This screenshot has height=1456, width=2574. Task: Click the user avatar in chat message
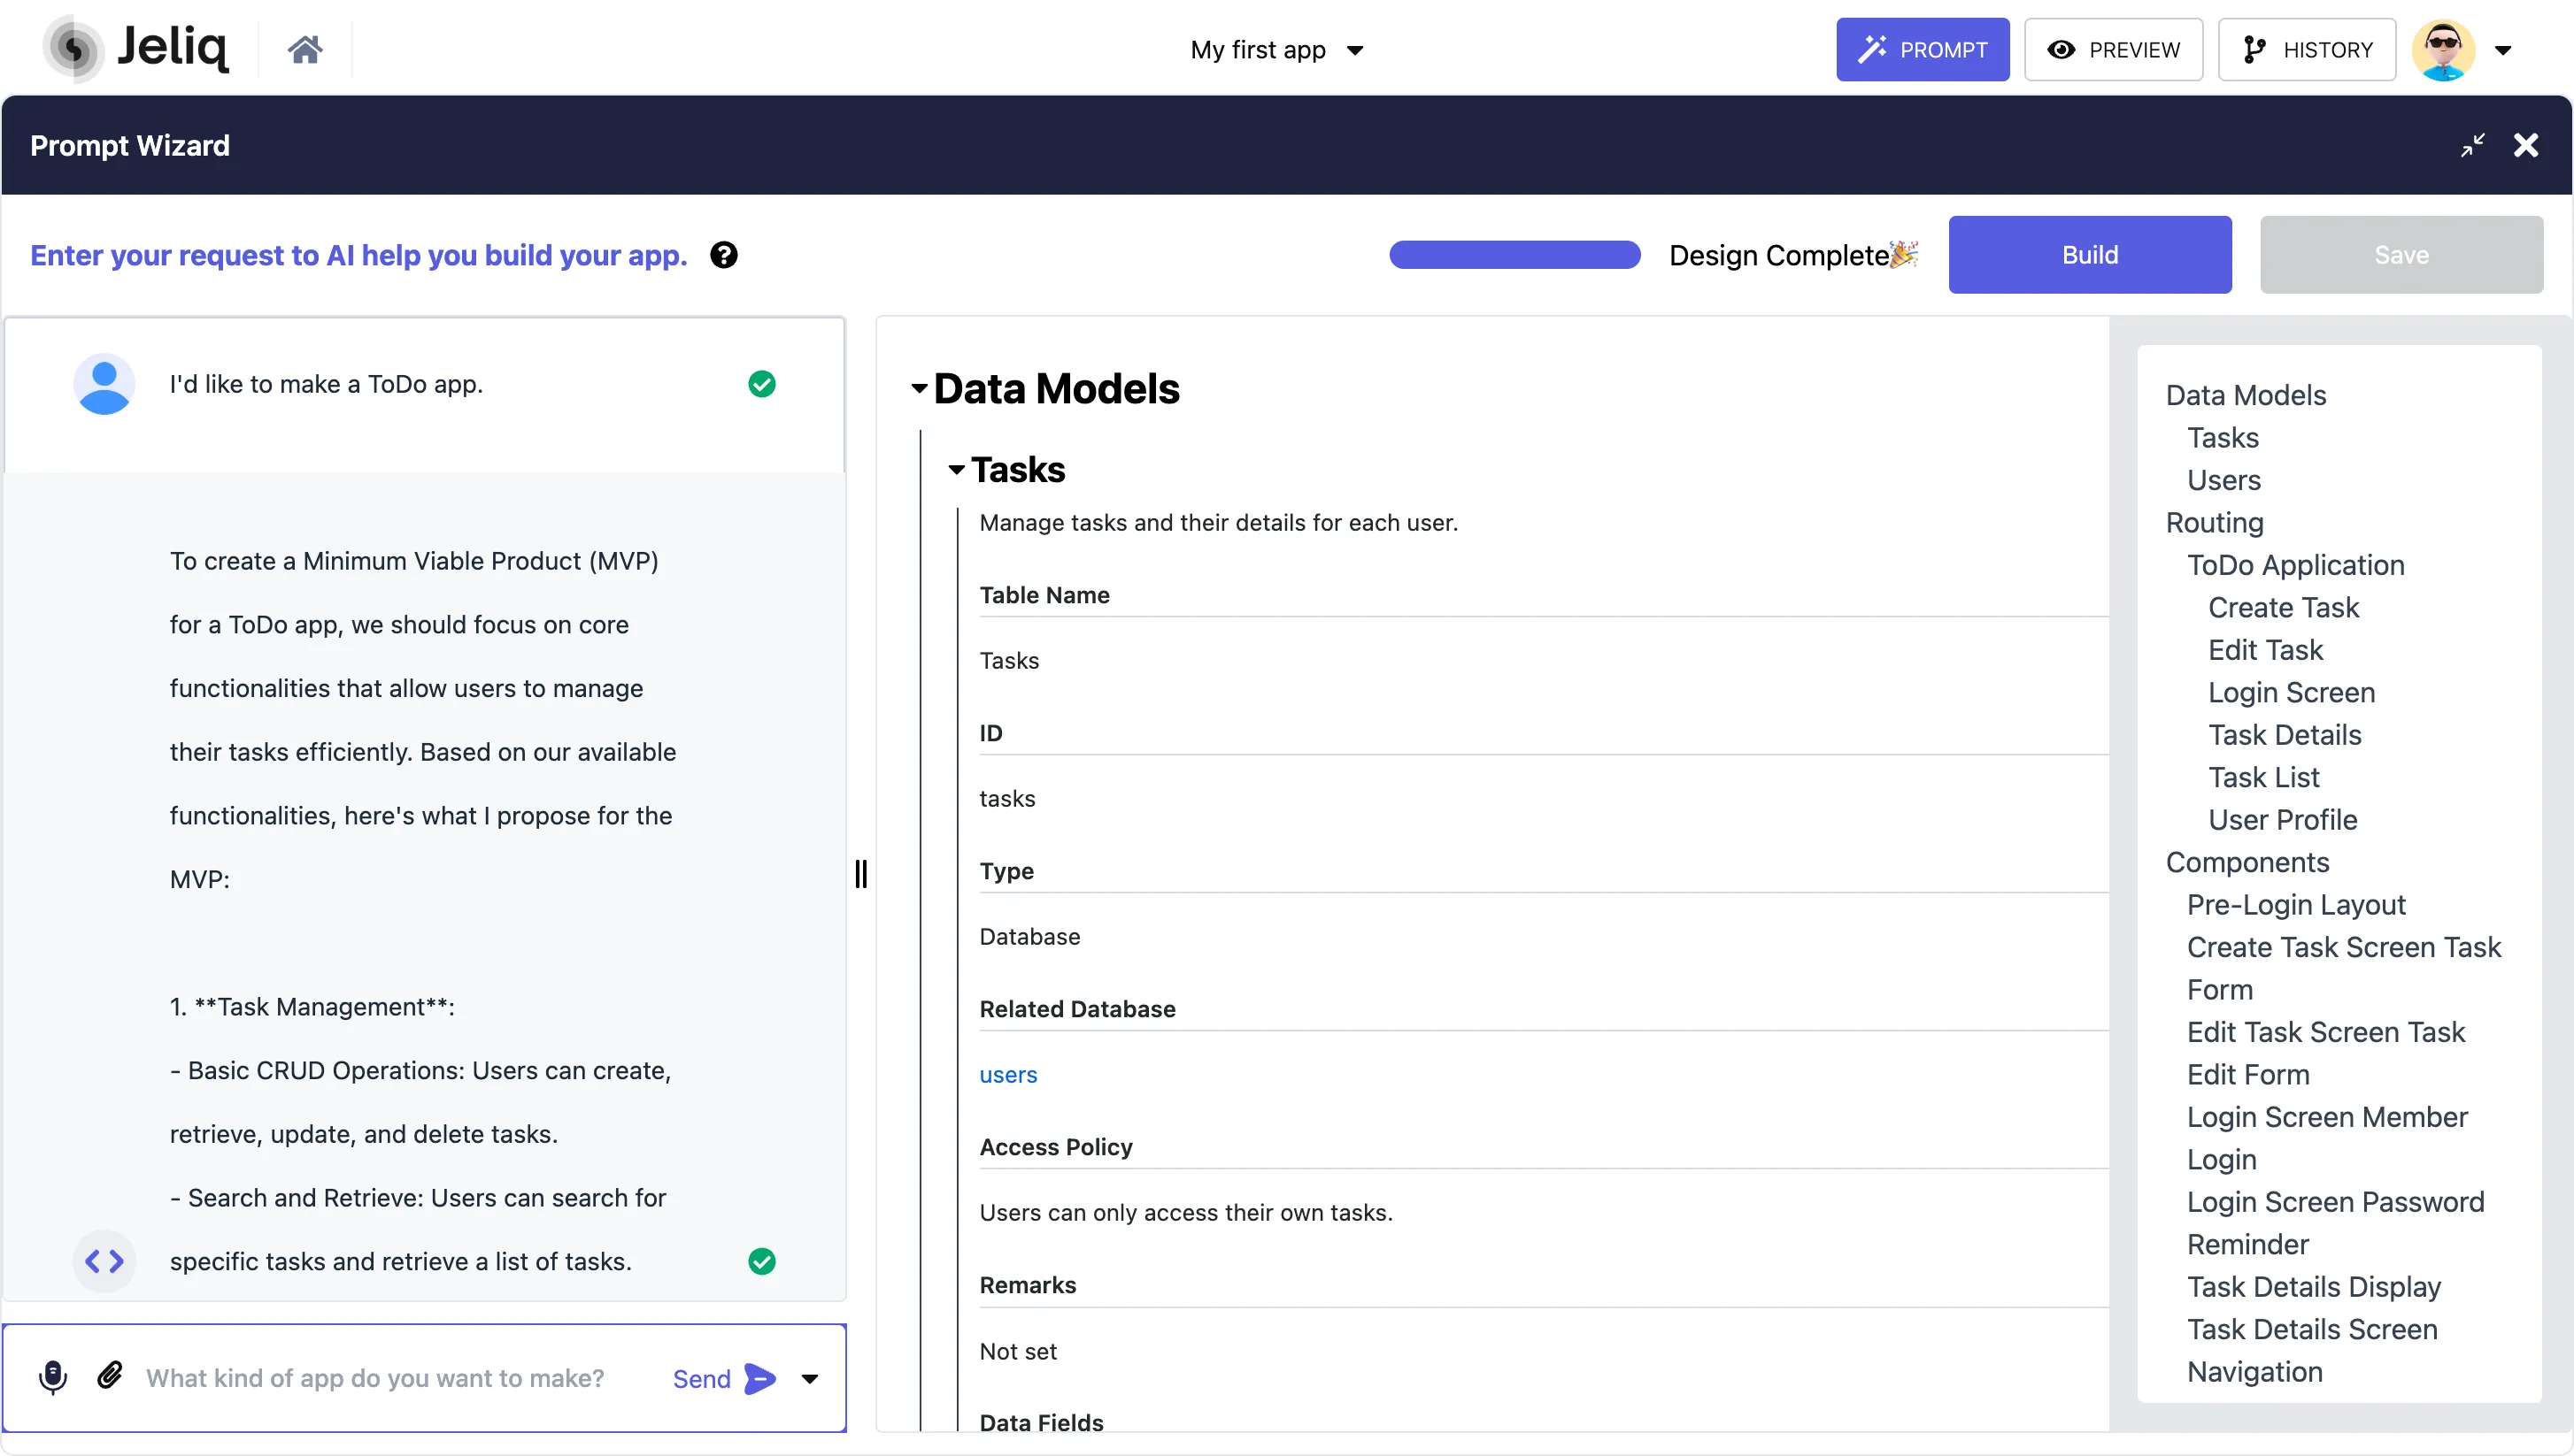point(104,384)
